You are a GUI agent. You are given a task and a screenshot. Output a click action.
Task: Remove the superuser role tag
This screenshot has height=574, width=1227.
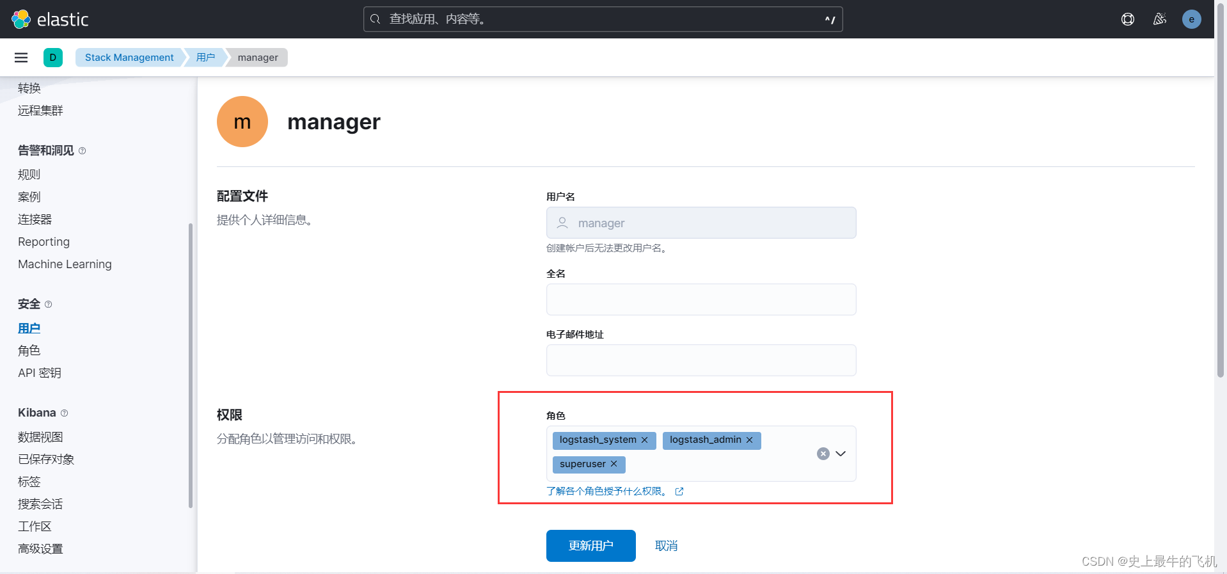click(613, 464)
